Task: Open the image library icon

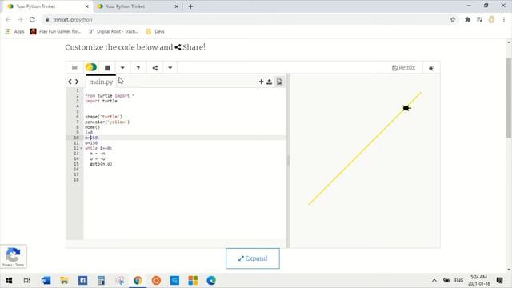Action: coord(279,82)
